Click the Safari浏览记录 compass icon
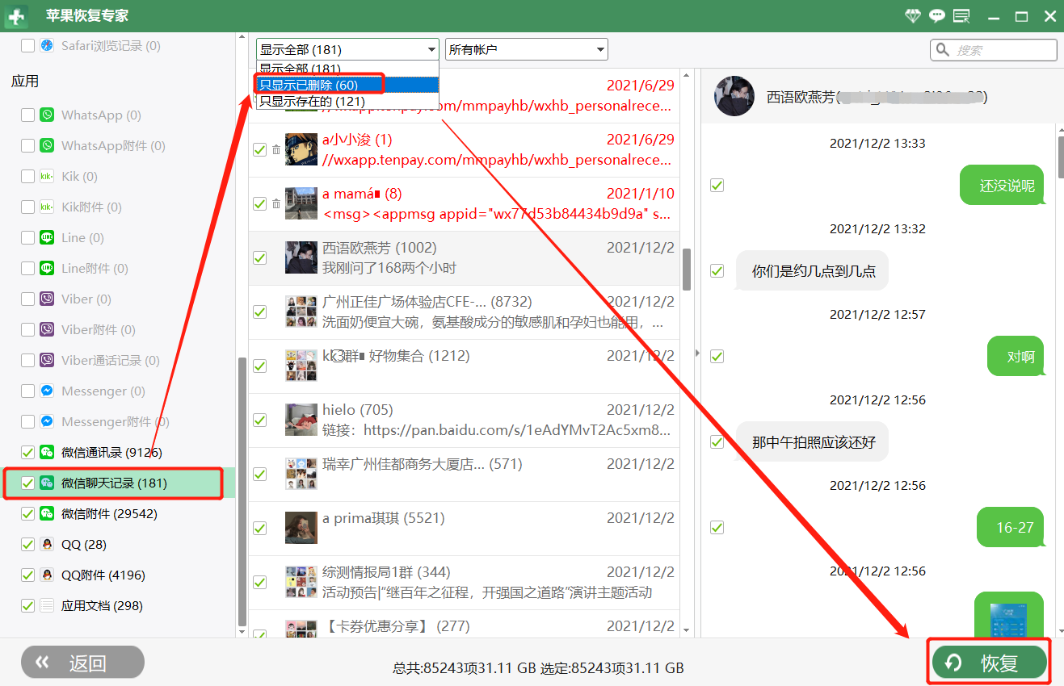This screenshot has height=686, width=1064. click(48, 46)
